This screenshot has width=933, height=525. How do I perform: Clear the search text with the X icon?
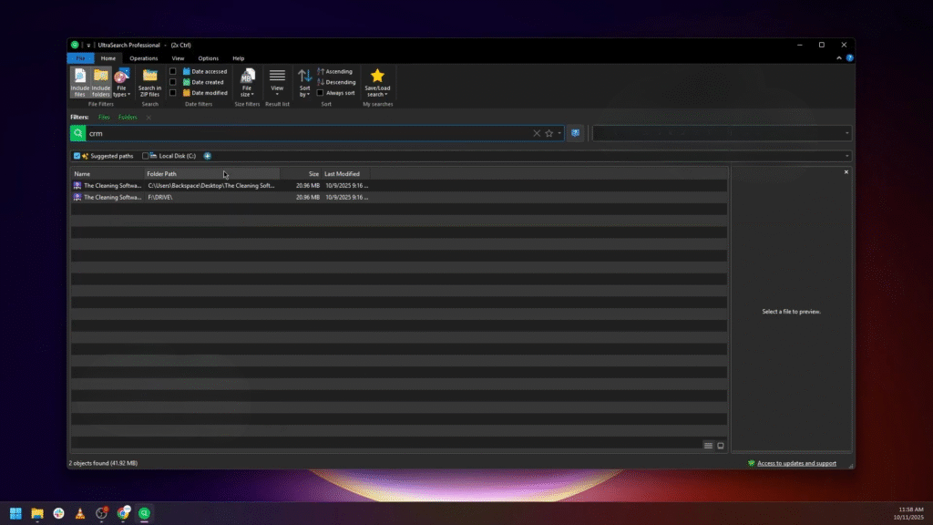tap(537, 133)
